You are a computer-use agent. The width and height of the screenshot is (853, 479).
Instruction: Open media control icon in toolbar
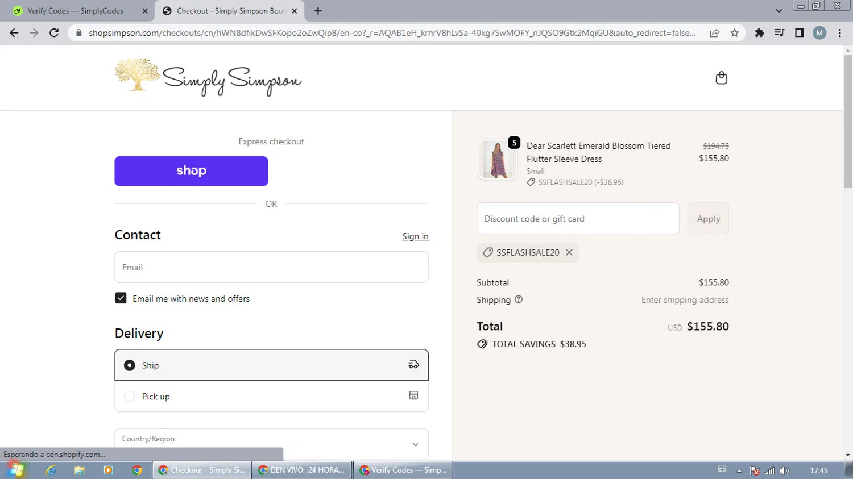pyautogui.click(x=779, y=33)
